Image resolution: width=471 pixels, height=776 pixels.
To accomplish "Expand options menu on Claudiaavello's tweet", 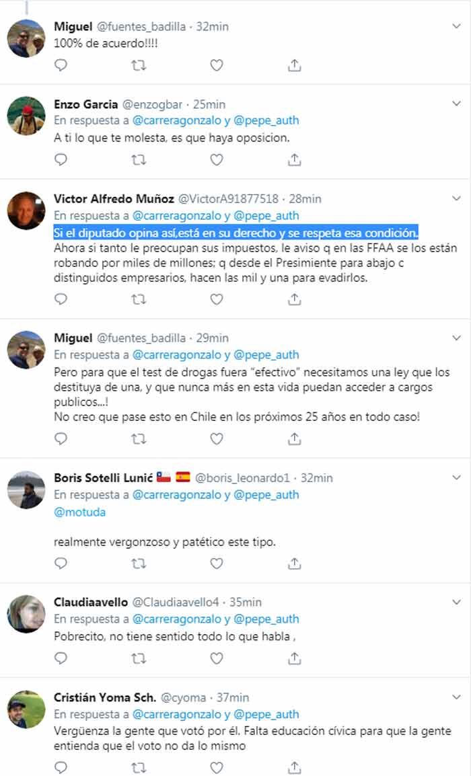I will [x=456, y=601].
